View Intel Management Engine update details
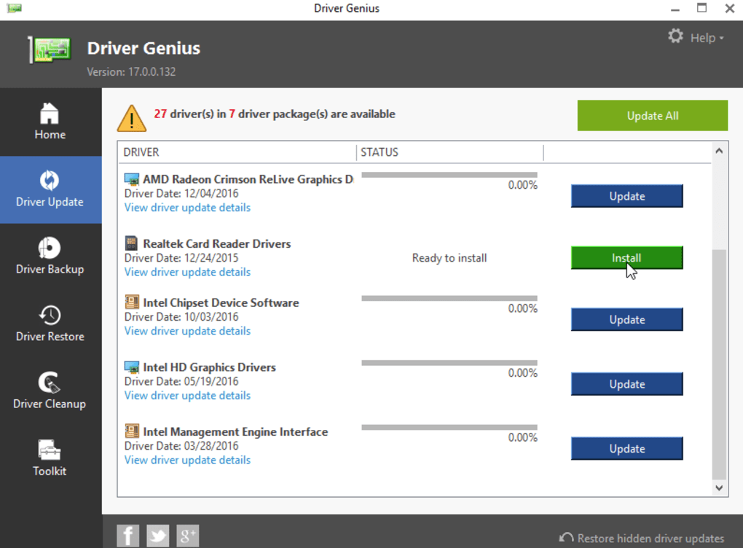 tap(187, 460)
